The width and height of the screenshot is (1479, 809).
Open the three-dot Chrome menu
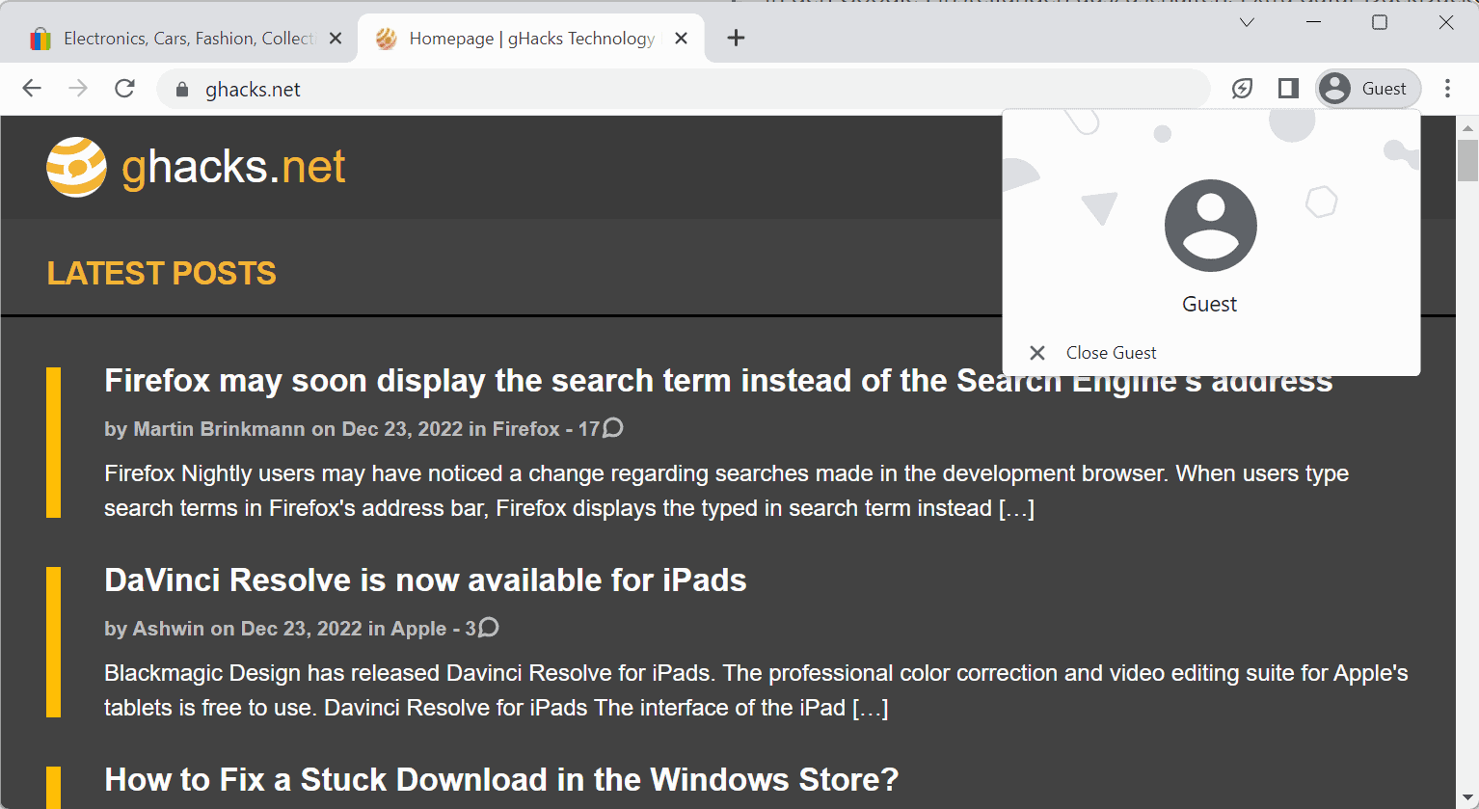tap(1447, 89)
